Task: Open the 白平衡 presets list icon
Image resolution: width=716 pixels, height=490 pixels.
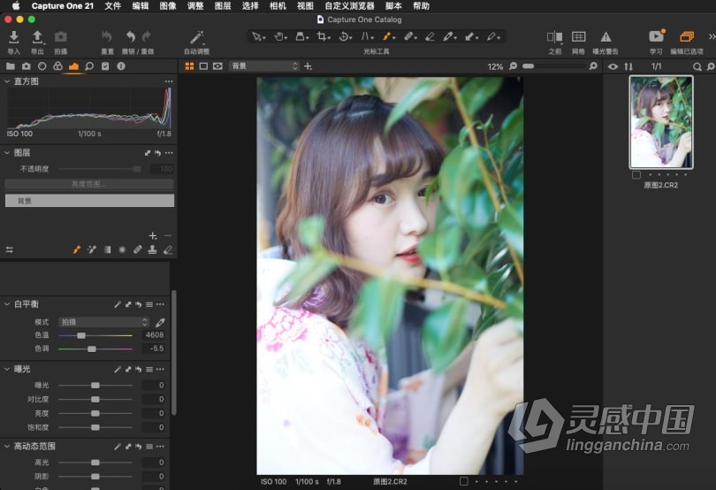Action: pos(149,304)
